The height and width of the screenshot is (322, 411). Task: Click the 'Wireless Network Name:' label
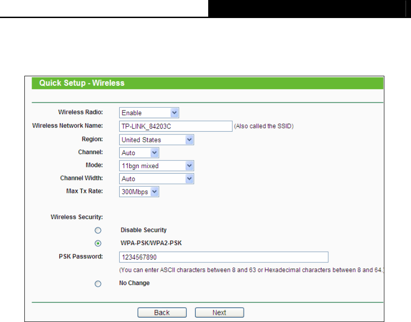pos(67,126)
